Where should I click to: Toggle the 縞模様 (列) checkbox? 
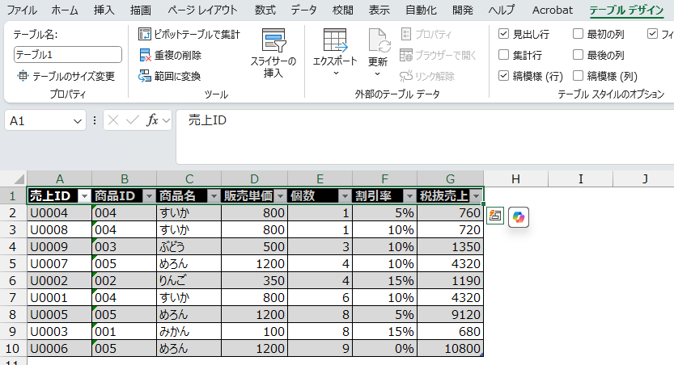(x=579, y=76)
